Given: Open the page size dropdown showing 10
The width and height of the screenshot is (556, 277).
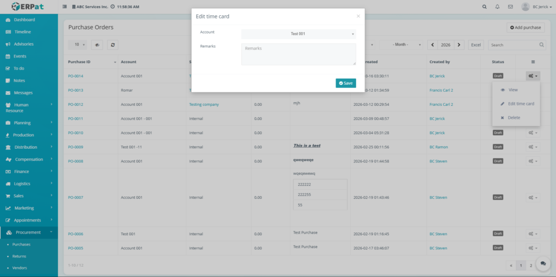Looking at the screenshot, I should [79, 45].
